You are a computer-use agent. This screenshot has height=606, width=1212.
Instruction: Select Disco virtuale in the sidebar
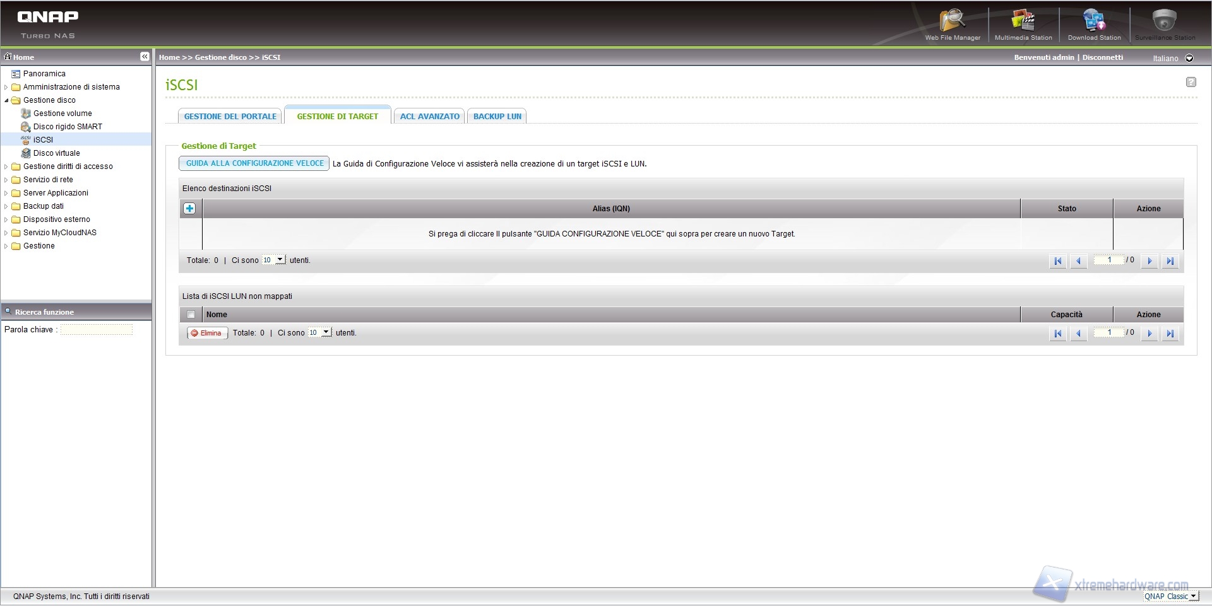click(56, 153)
